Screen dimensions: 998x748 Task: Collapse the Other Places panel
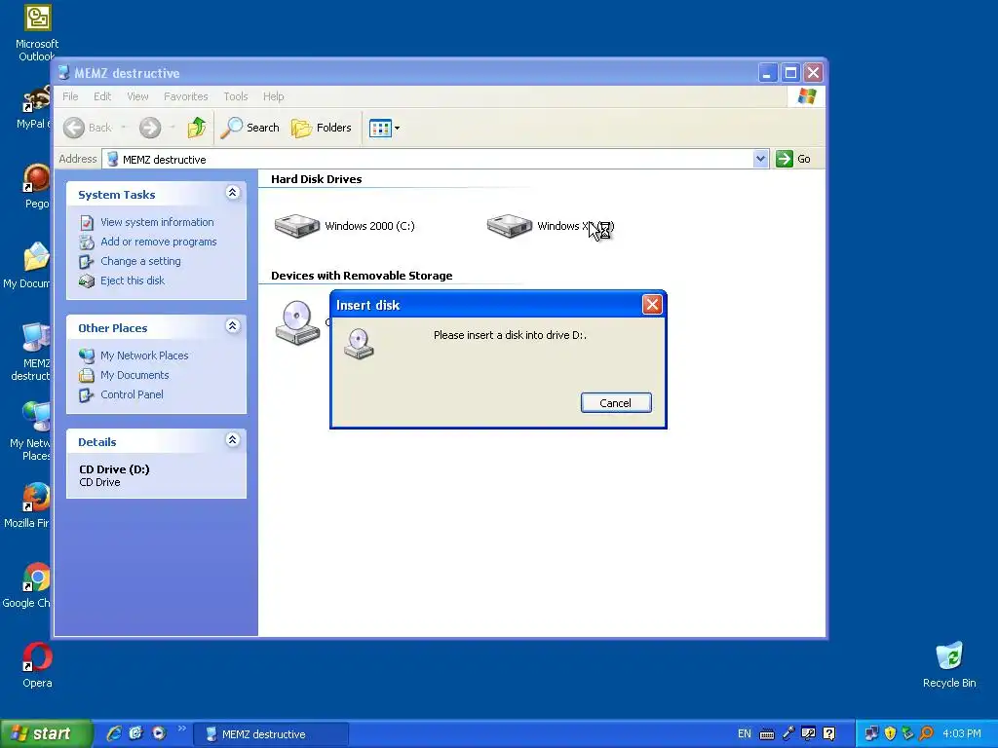click(232, 326)
